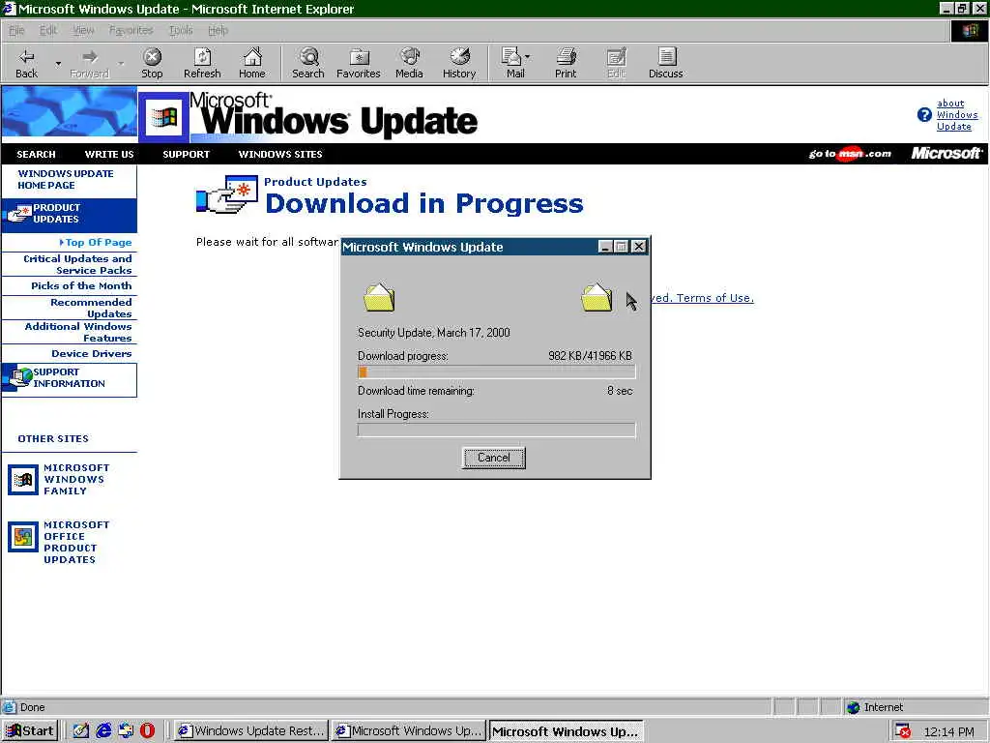This screenshot has height=743, width=990.
Task: Launch Opera from Quick Launch
Action: pos(147,731)
